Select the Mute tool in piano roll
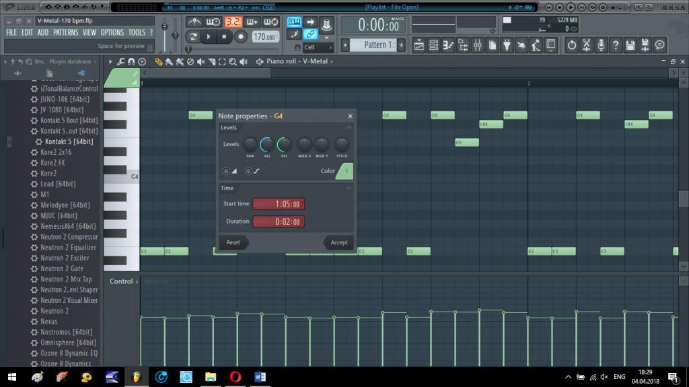 (201, 61)
